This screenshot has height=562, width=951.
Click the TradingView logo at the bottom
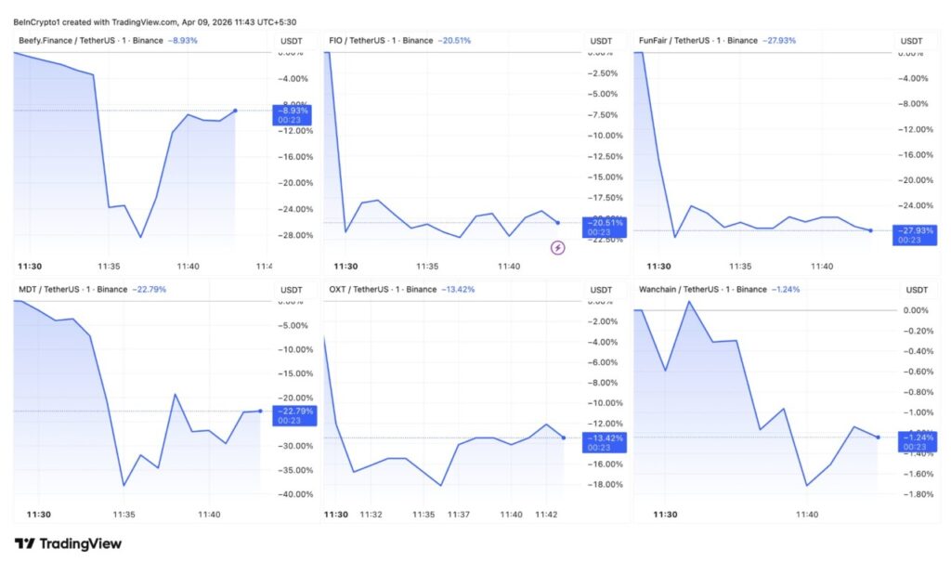pyautogui.click(x=68, y=544)
